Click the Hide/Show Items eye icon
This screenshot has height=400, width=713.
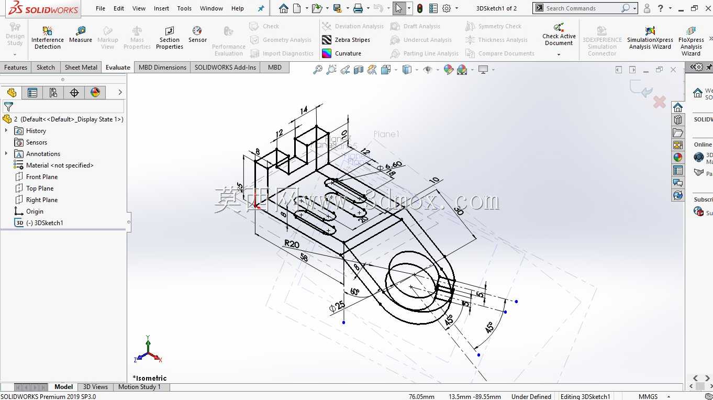tap(428, 70)
